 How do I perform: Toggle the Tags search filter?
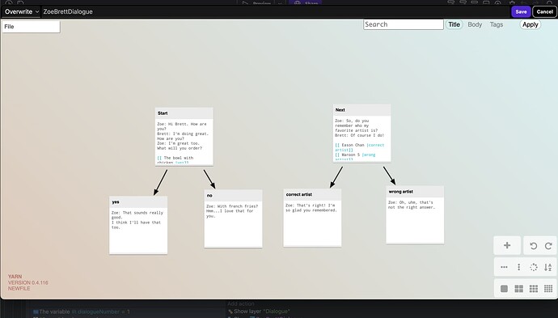[x=496, y=24]
